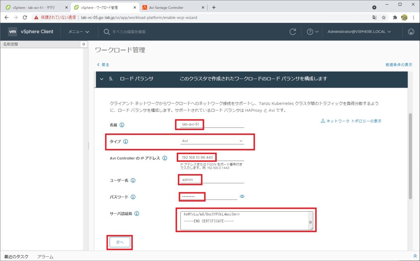Click the translate icon in the address bar
The height and width of the screenshot is (261, 420).
[x=374, y=16]
